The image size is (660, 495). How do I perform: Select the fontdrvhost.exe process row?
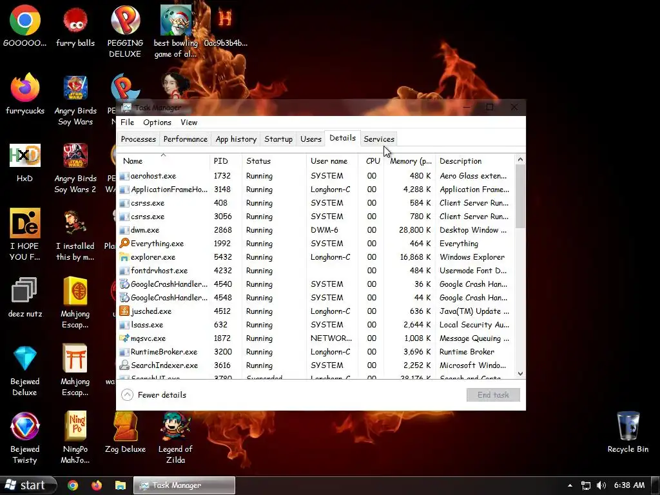[316, 271]
